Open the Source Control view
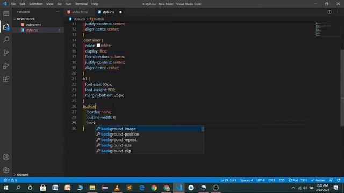The height and width of the screenshot is (193, 344). (x=6, y=53)
